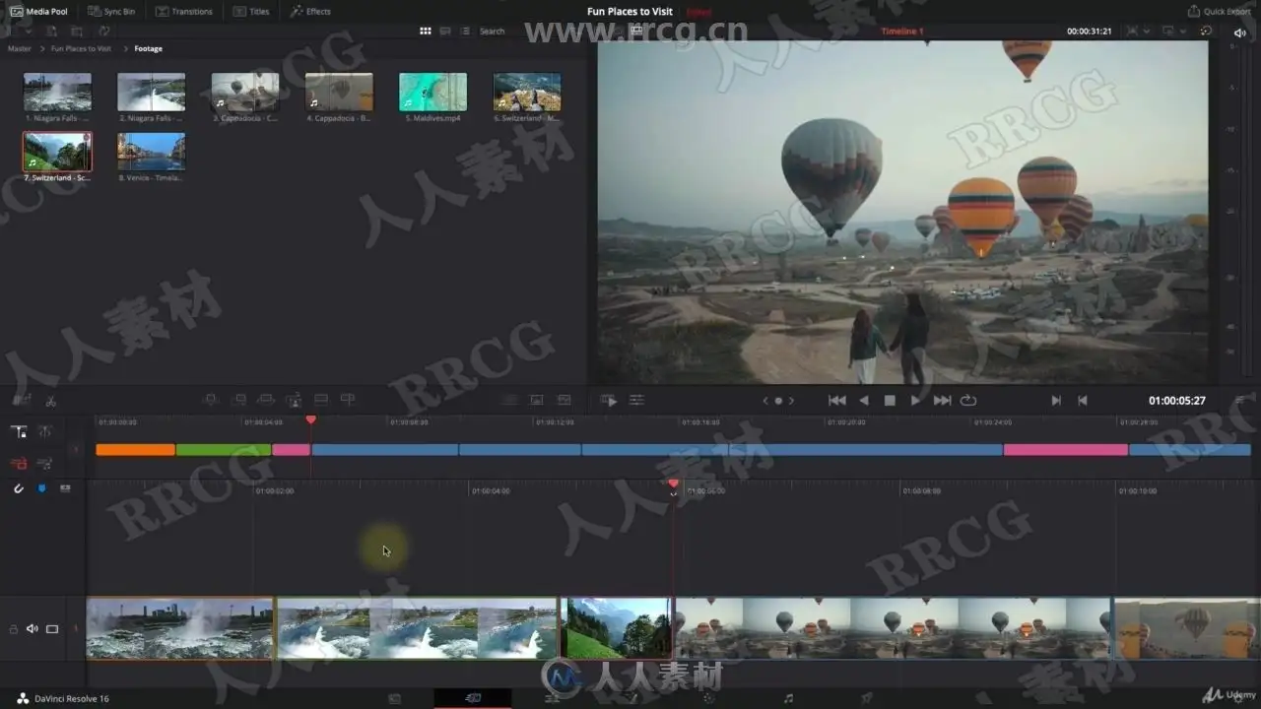Go to first frame of timeline

click(836, 400)
